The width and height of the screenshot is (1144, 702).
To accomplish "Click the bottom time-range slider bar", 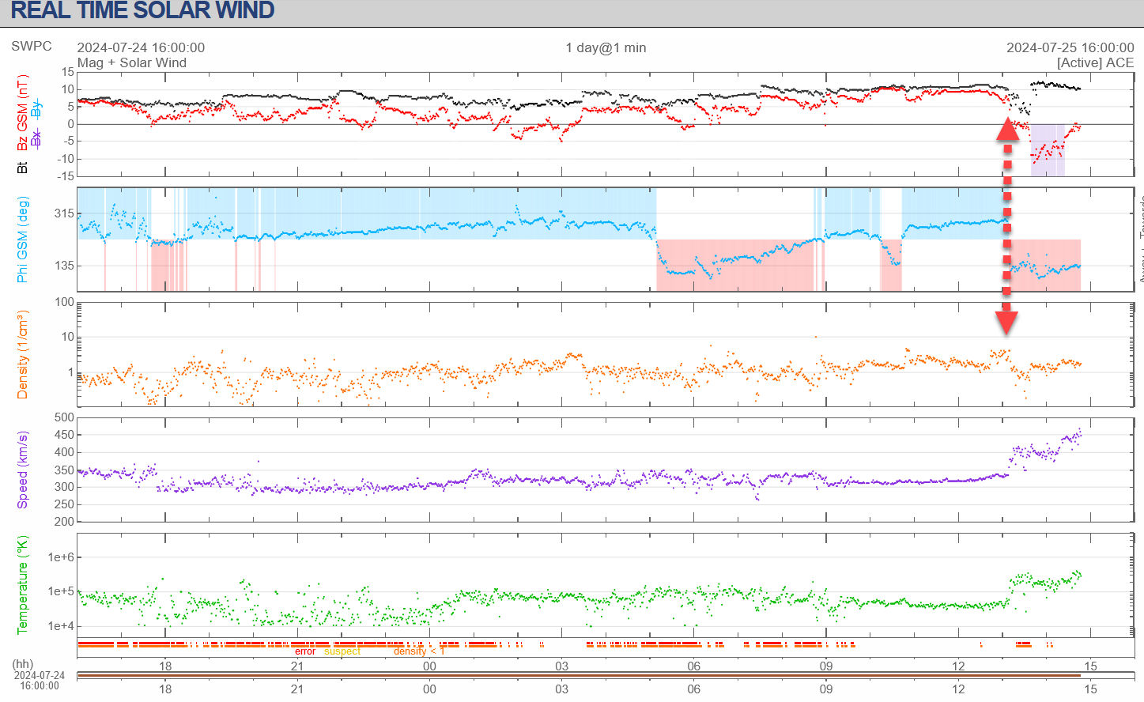I will click(579, 675).
